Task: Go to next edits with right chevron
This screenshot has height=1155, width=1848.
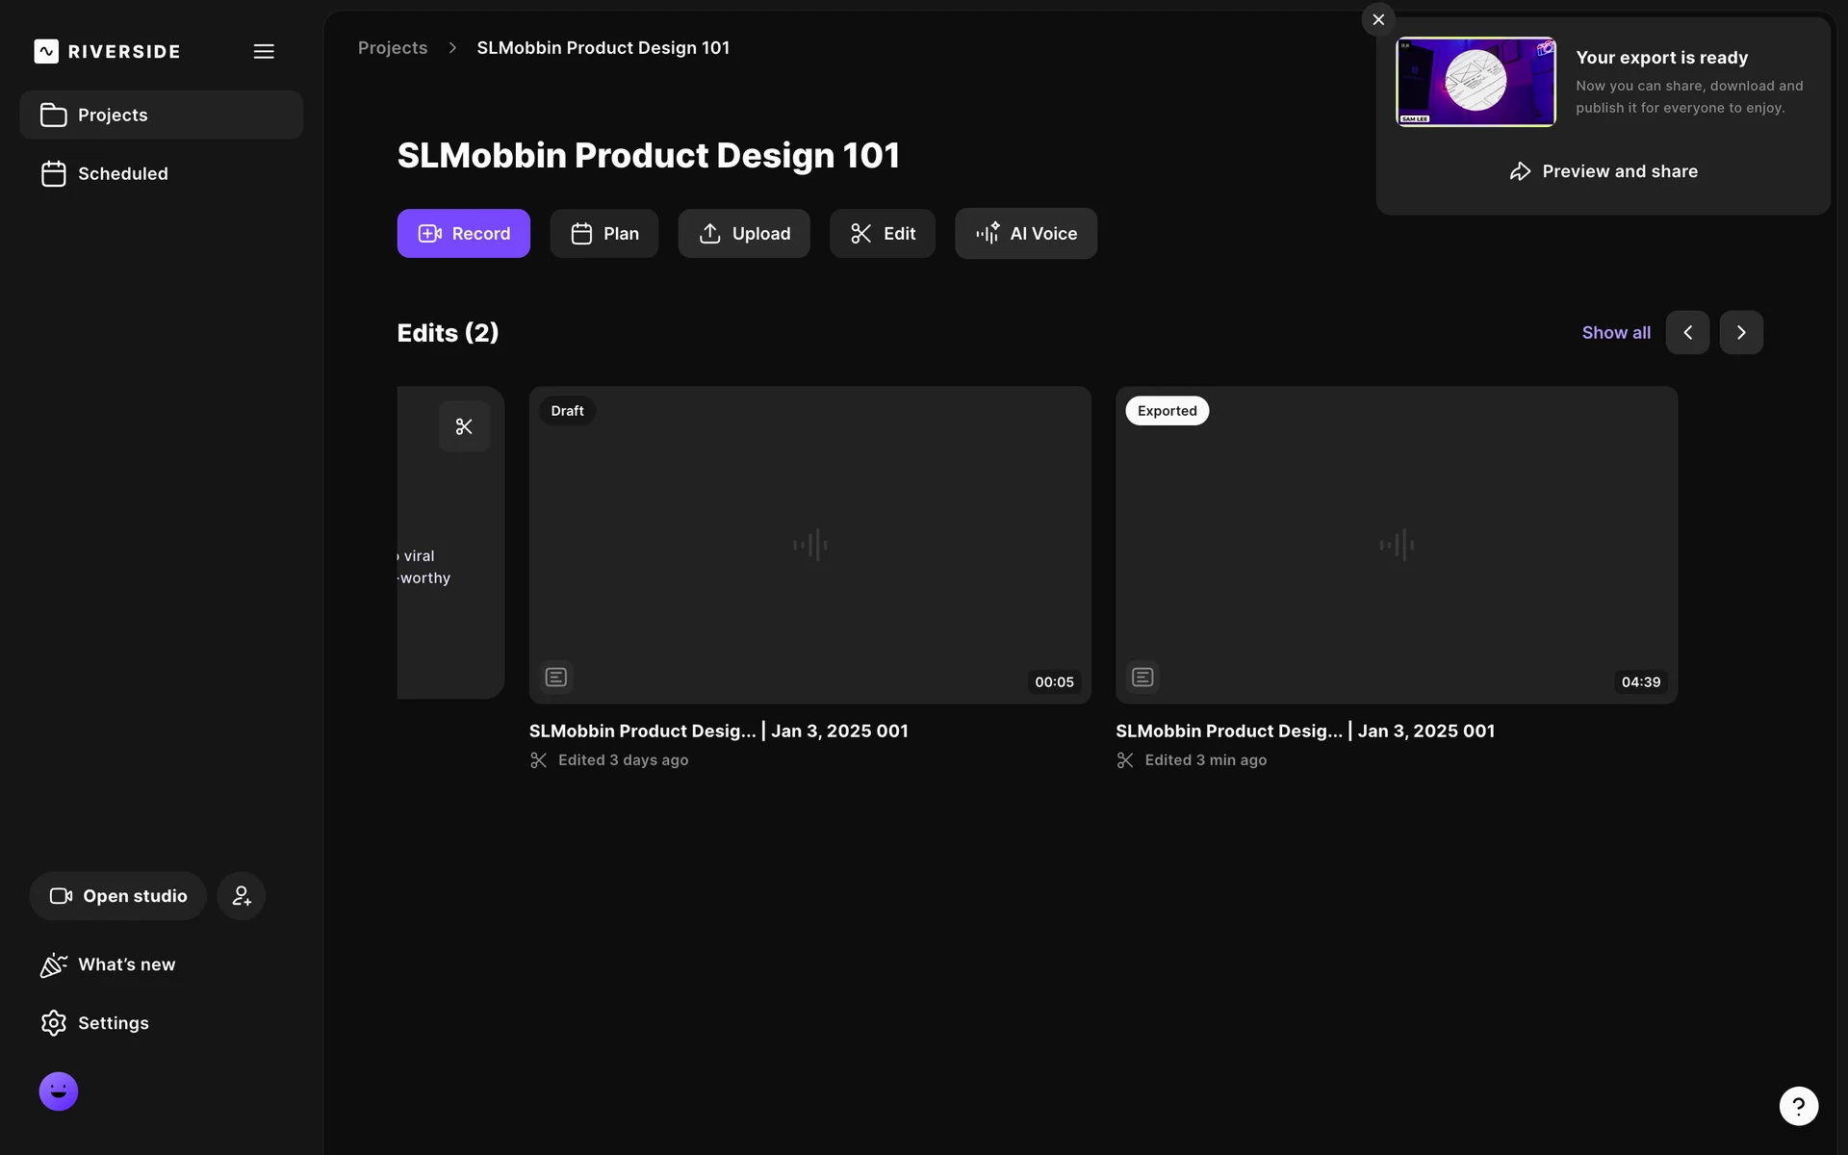Action: click(x=1741, y=332)
